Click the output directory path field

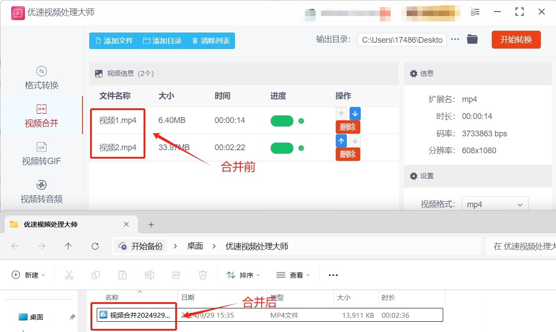402,40
